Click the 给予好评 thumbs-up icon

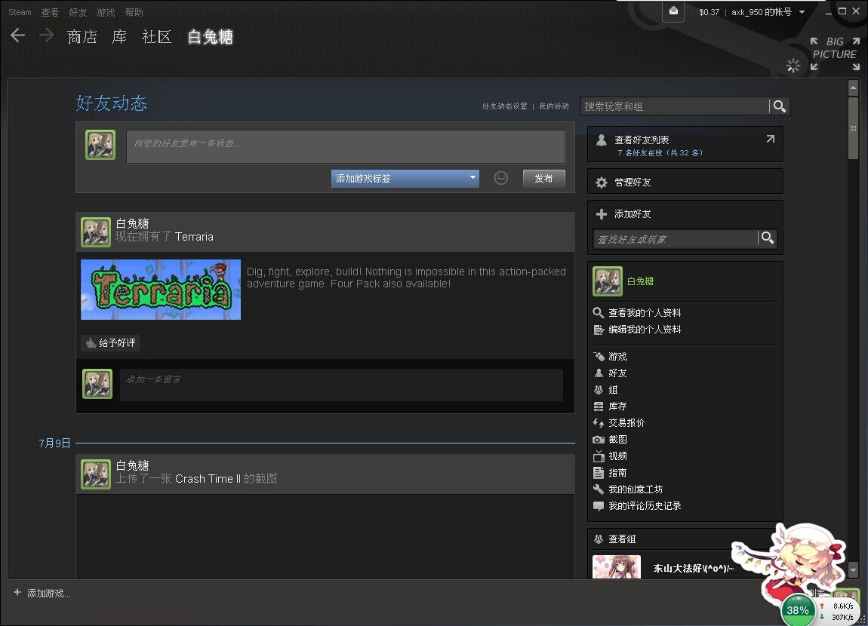91,343
